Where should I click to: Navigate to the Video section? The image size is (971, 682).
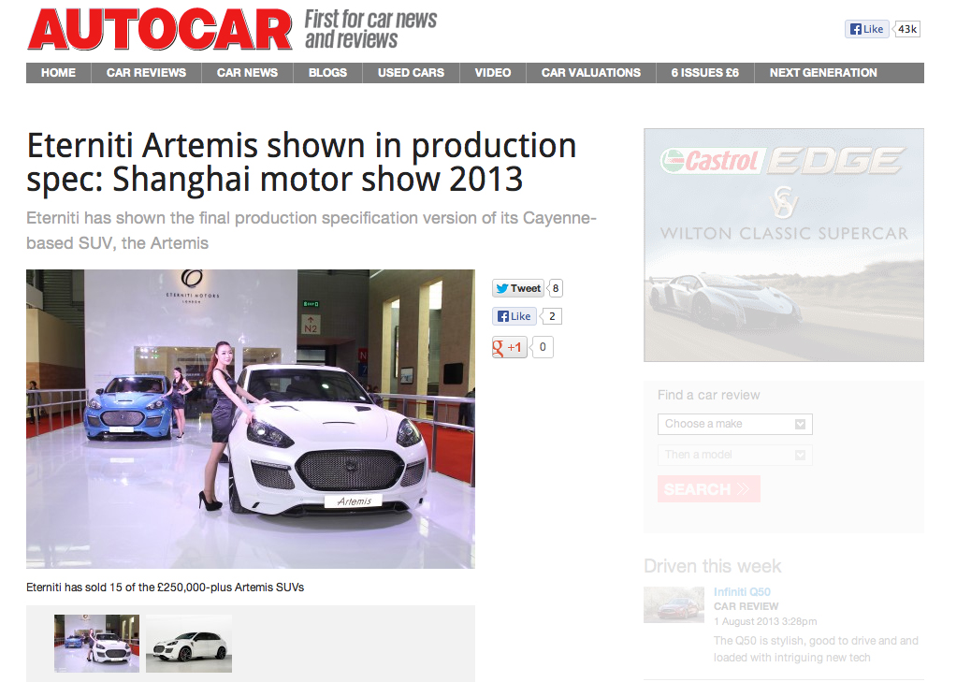(492, 73)
